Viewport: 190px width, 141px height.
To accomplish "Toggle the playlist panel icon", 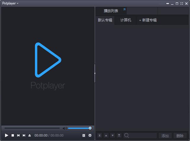I will click(84, 135).
